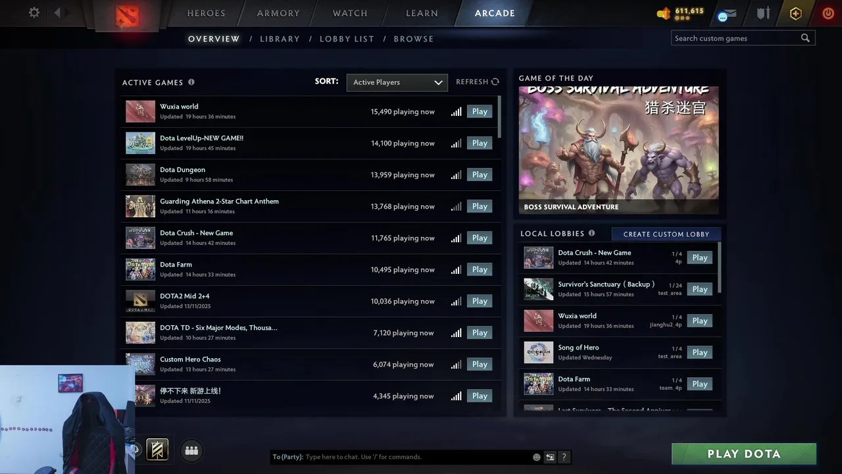Play Dota Crush from Active Games list
Image resolution: width=842 pixels, height=474 pixels.
pyautogui.click(x=480, y=238)
